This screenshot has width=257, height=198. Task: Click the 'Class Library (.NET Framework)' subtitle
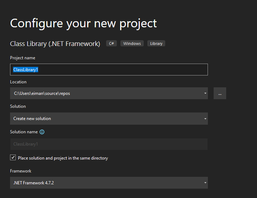55,43
